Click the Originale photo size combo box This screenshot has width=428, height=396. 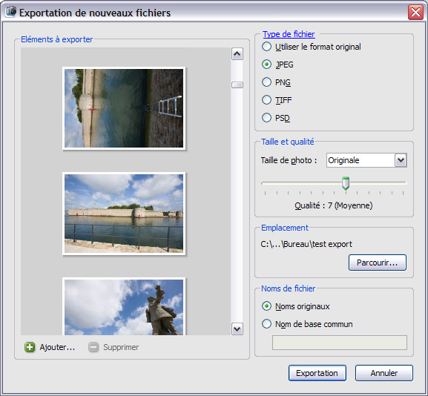click(366, 160)
